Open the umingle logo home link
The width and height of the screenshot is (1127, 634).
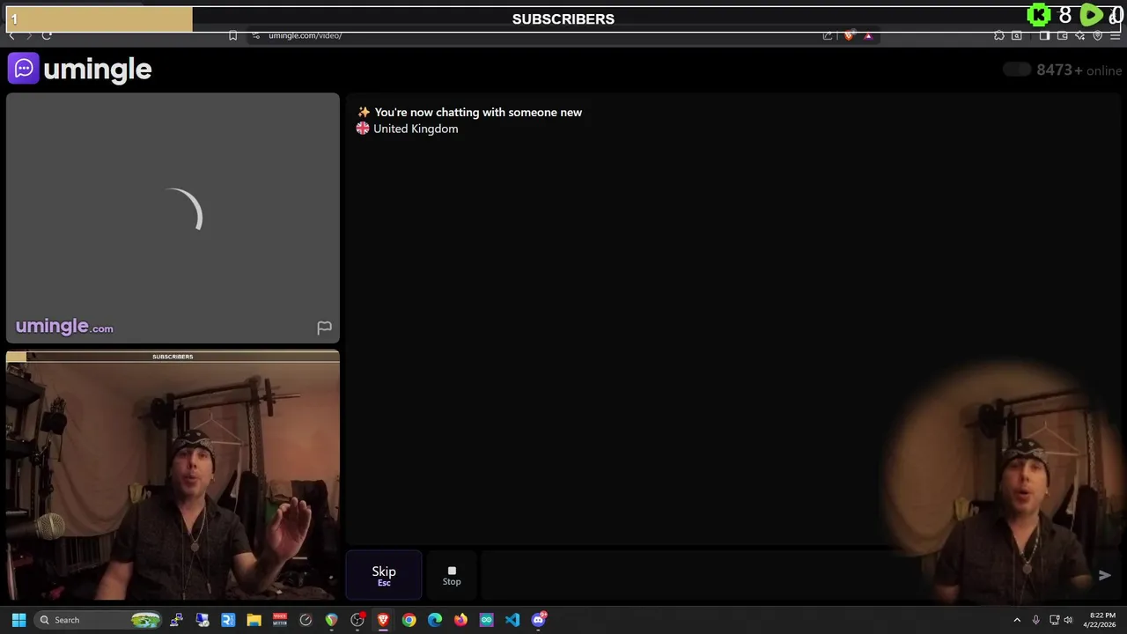pos(80,69)
